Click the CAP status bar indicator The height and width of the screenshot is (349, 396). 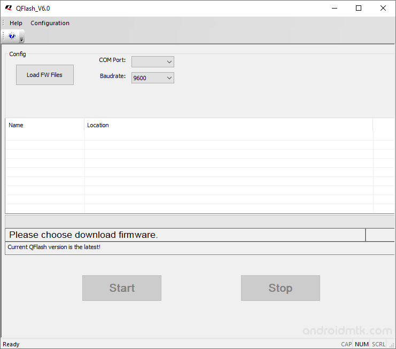[x=346, y=344]
